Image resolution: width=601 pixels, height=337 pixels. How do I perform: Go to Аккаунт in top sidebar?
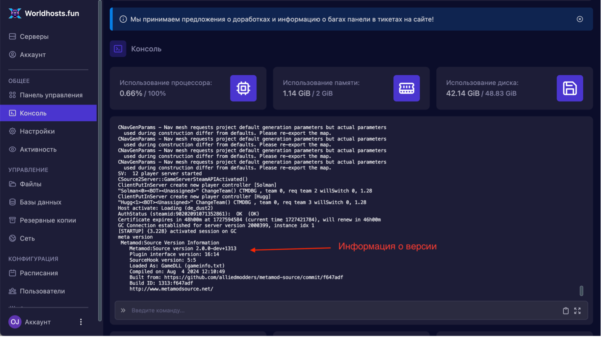click(x=32, y=55)
